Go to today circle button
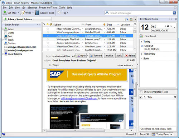179x138 pixels. 168,26
